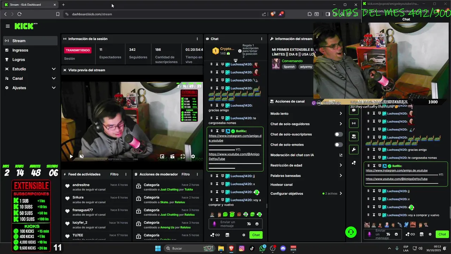The image size is (451, 254).
Task: Open Modo lento options
Action: (306, 114)
